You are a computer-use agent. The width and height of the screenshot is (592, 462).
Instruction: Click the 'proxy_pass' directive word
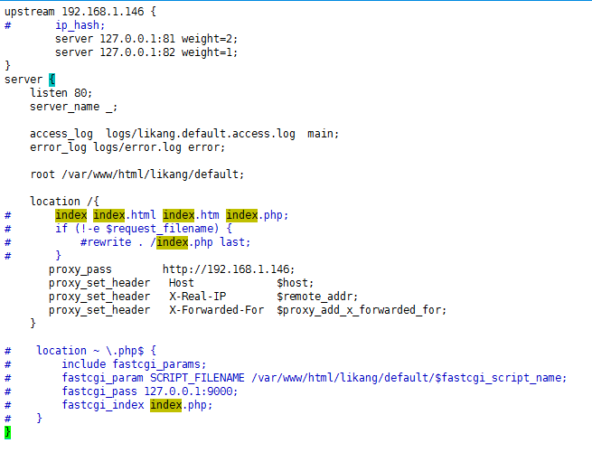coord(80,269)
